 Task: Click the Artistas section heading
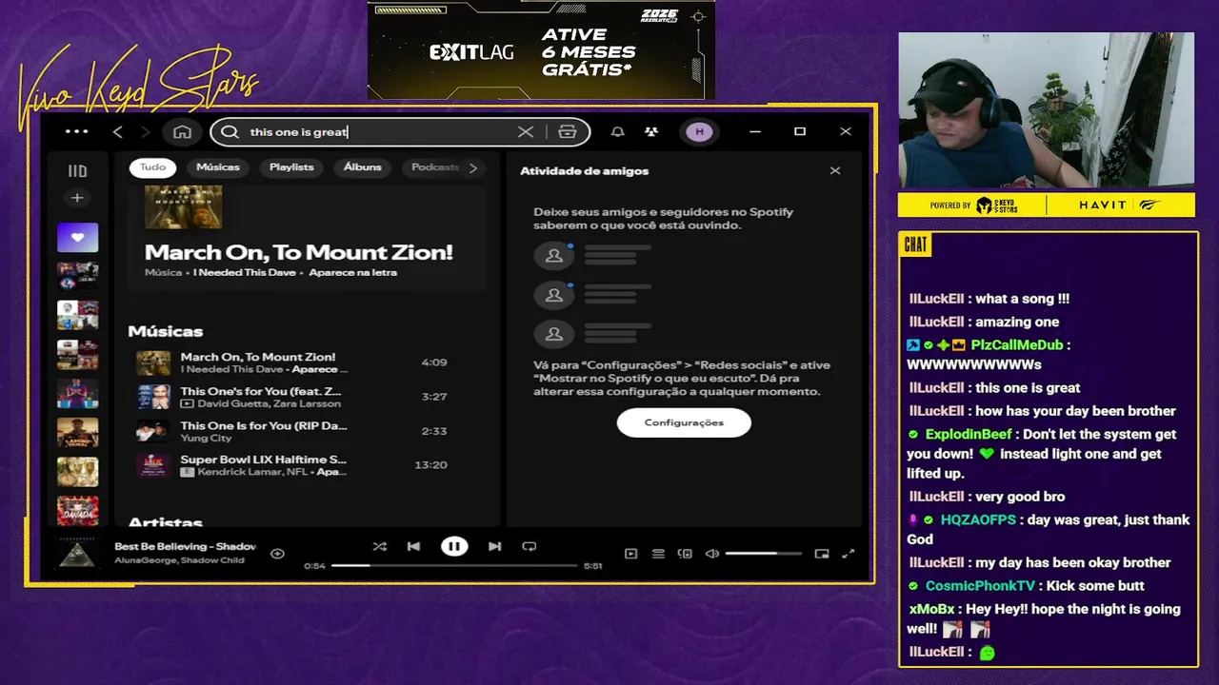(166, 522)
